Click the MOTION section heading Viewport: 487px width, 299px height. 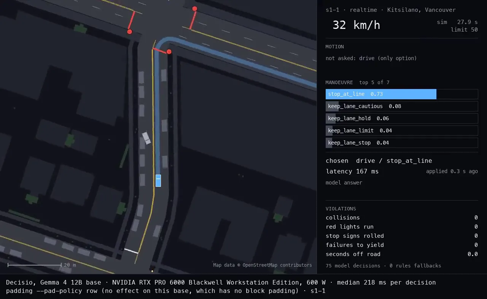click(335, 47)
